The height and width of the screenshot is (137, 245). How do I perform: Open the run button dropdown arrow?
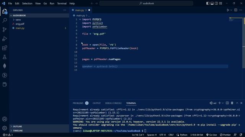coord(231,10)
